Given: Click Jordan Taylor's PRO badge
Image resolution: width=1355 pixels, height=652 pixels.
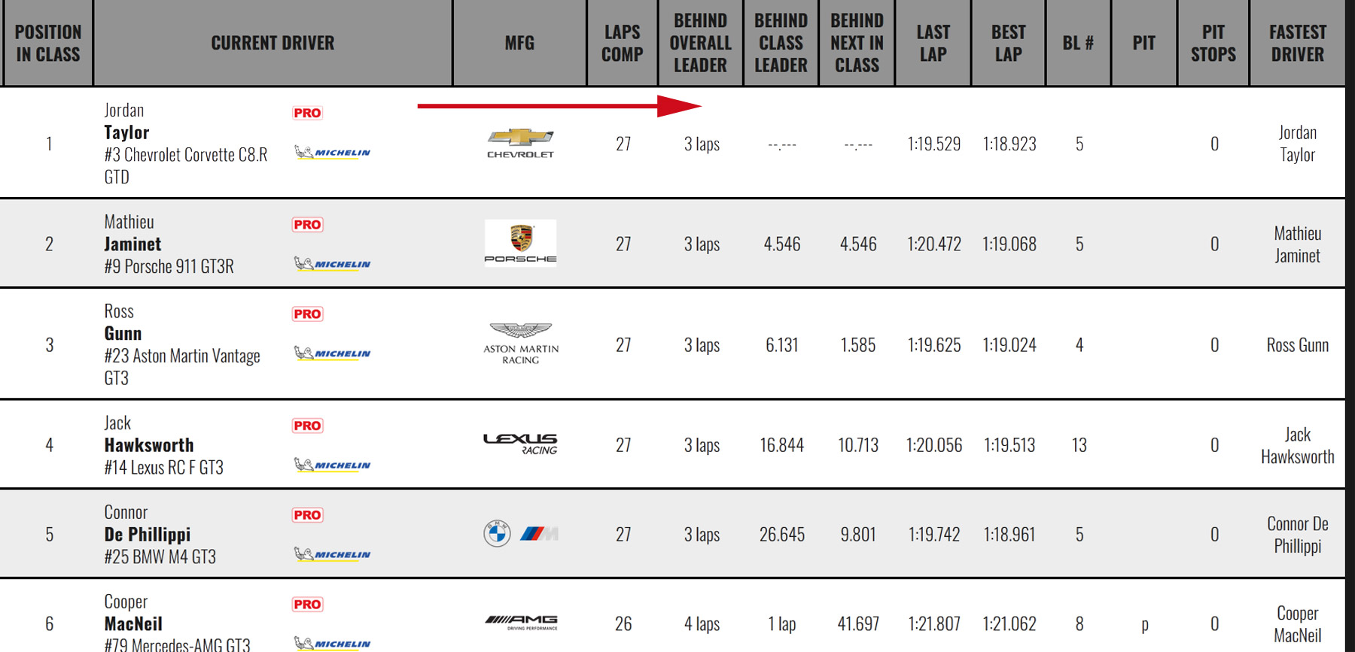Looking at the screenshot, I should point(307,113).
